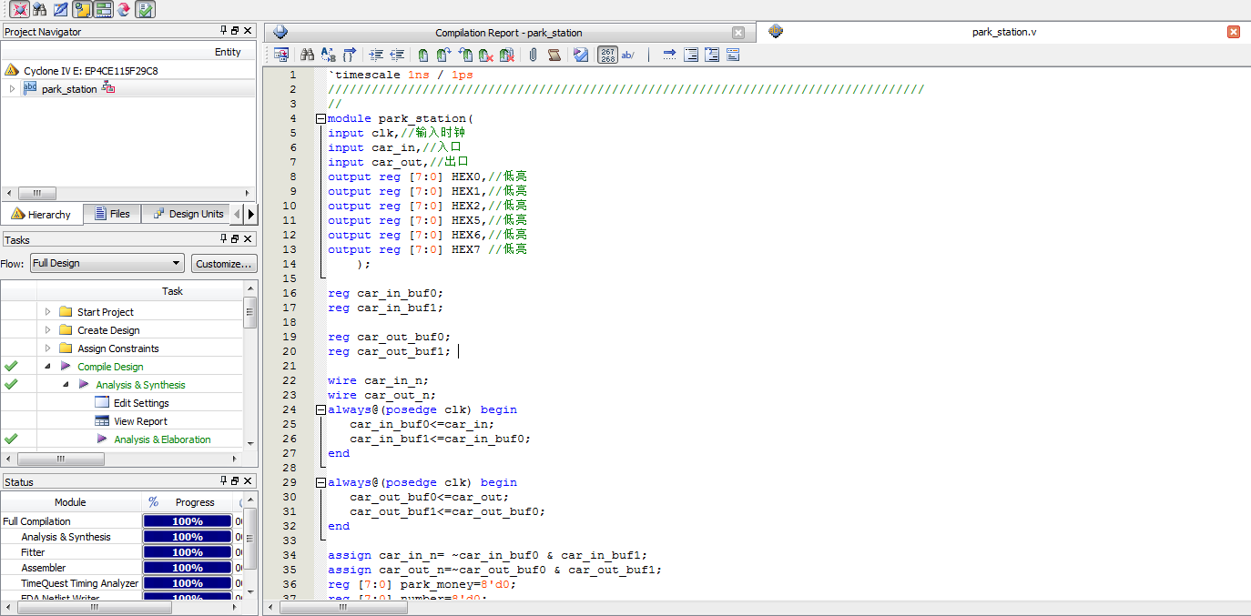Viewport: 1251px width, 616px height.
Task: Click View Report under Analysis & Synthesis
Action: coord(140,421)
